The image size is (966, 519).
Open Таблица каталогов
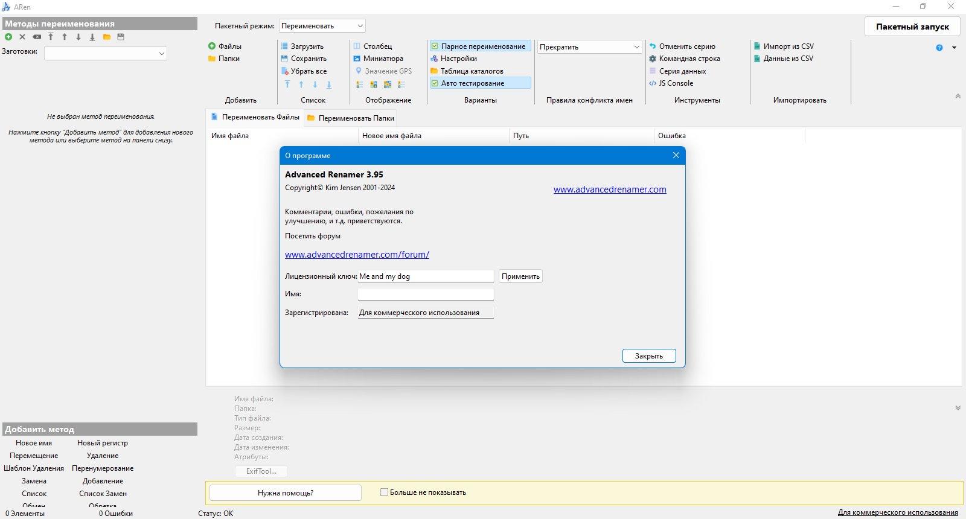coord(467,71)
